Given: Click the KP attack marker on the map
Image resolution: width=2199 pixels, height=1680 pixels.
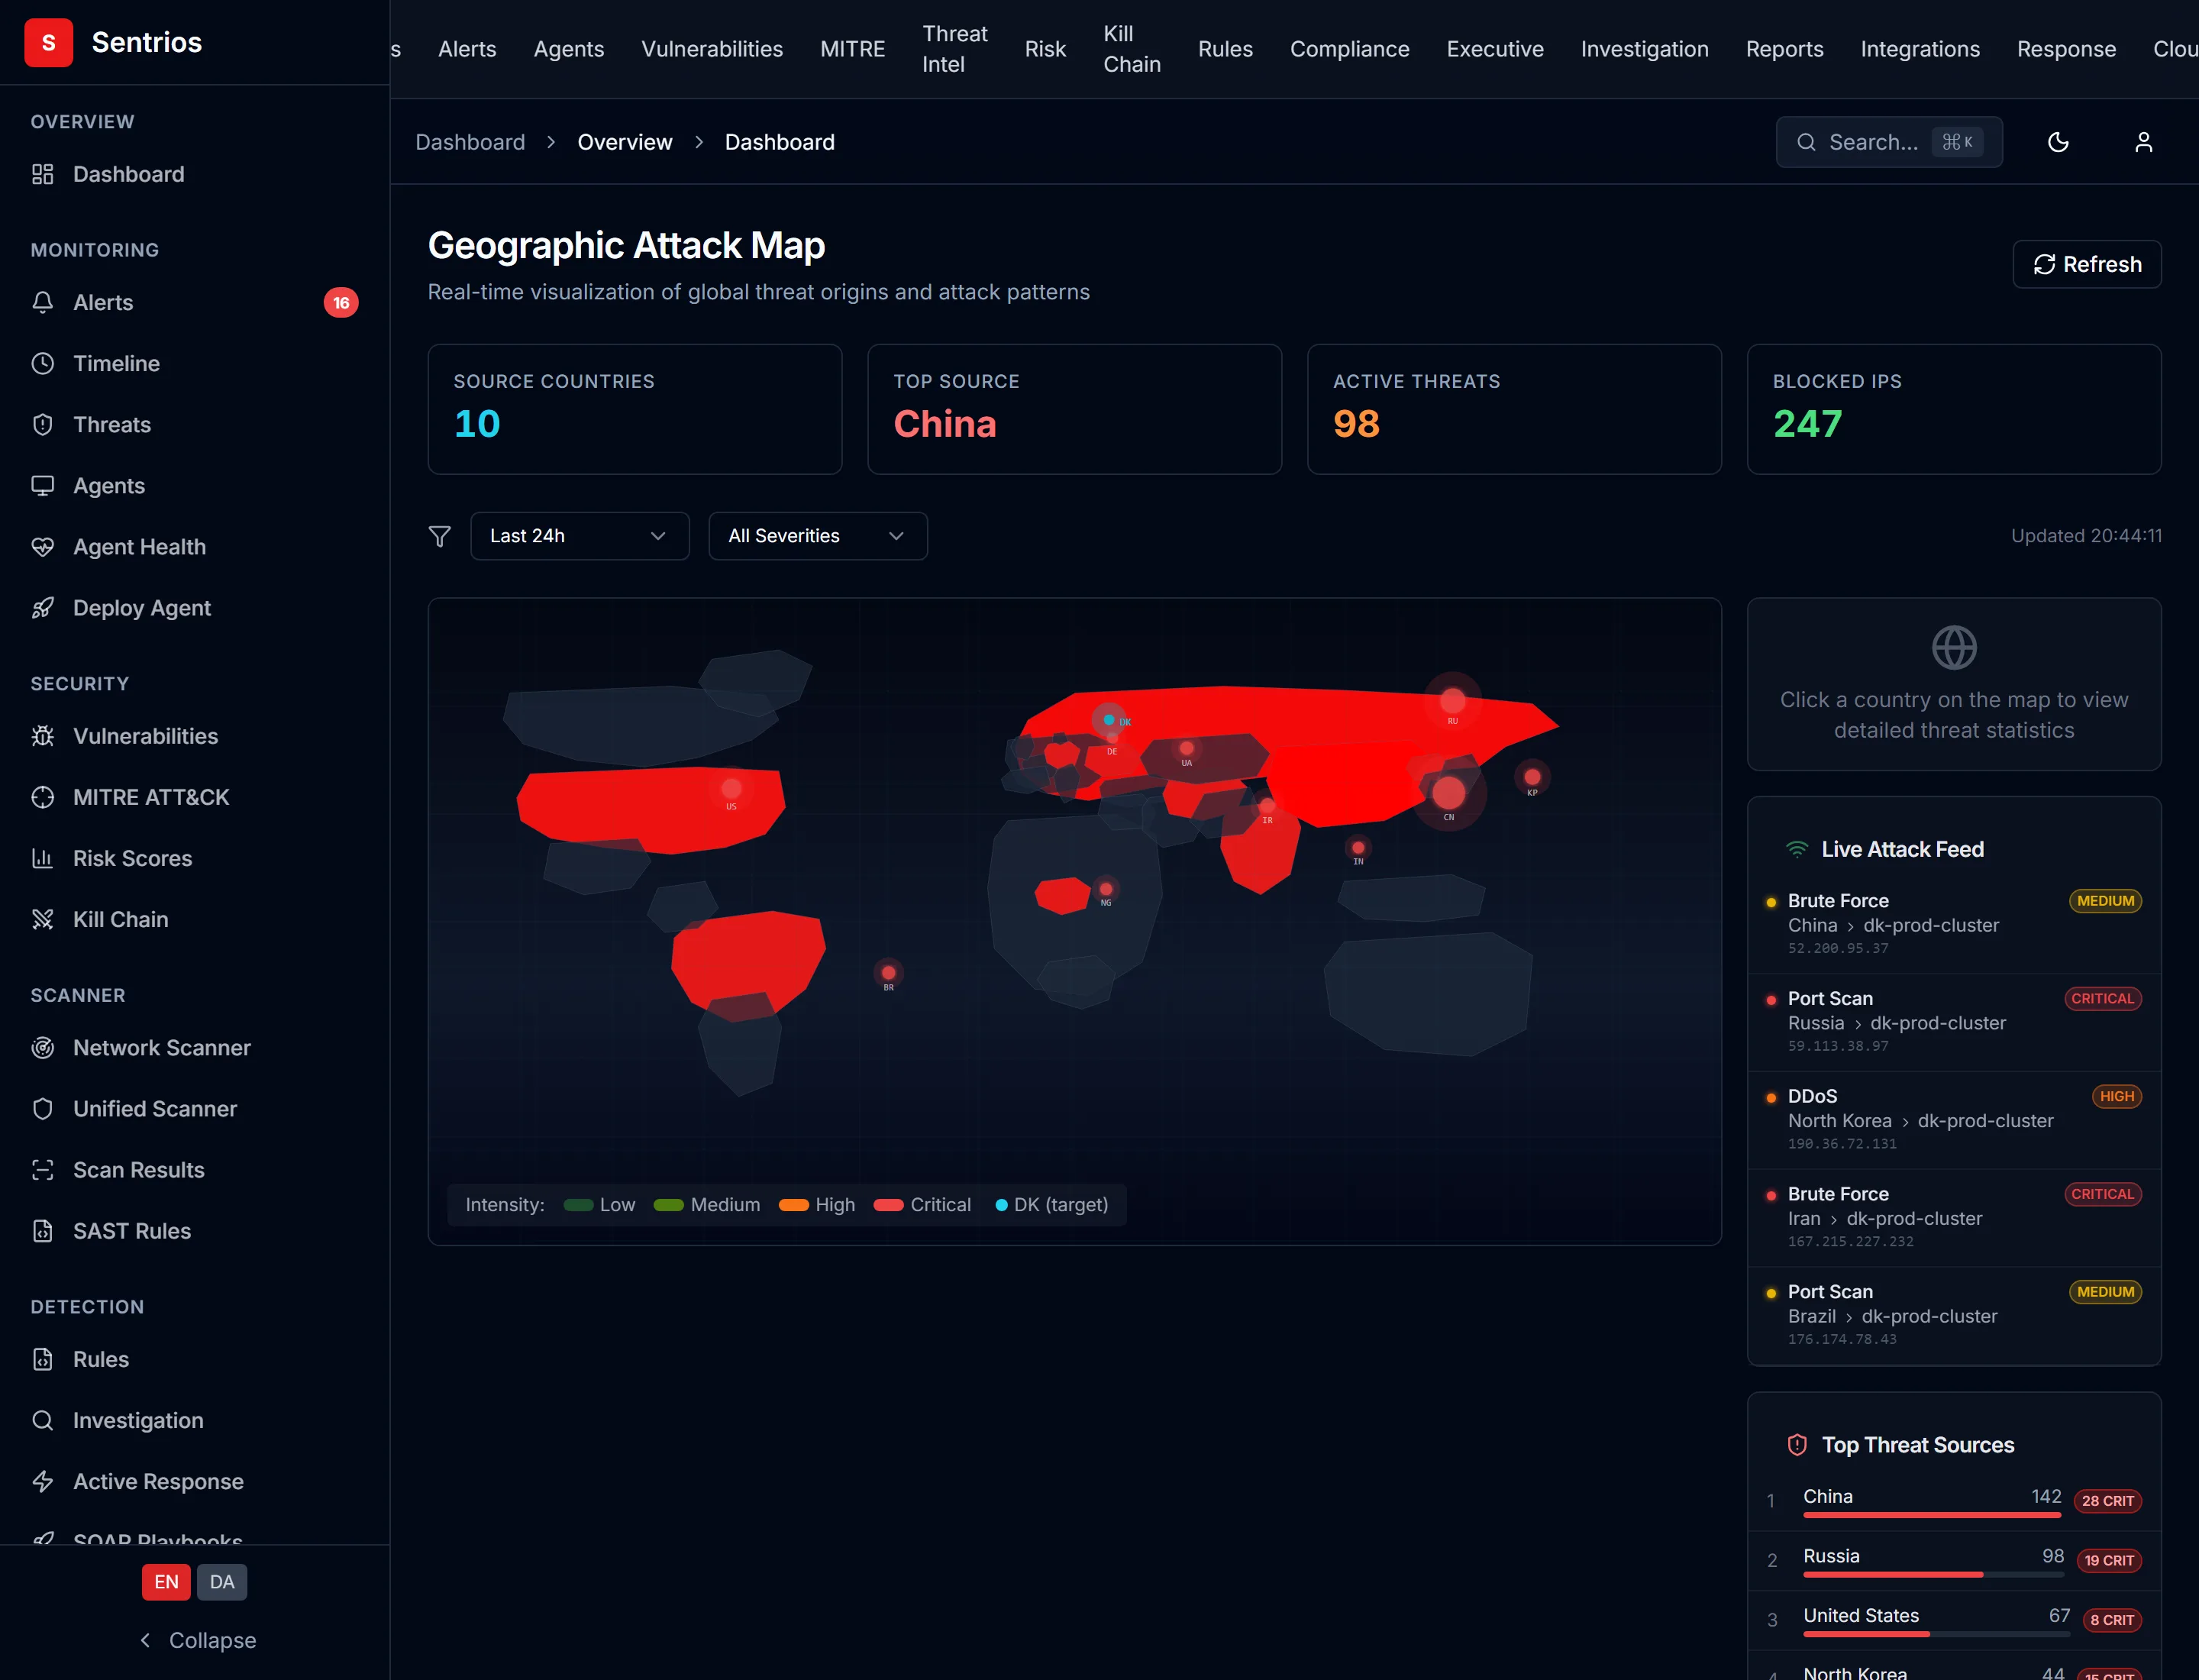Looking at the screenshot, I should point(1532,777).
